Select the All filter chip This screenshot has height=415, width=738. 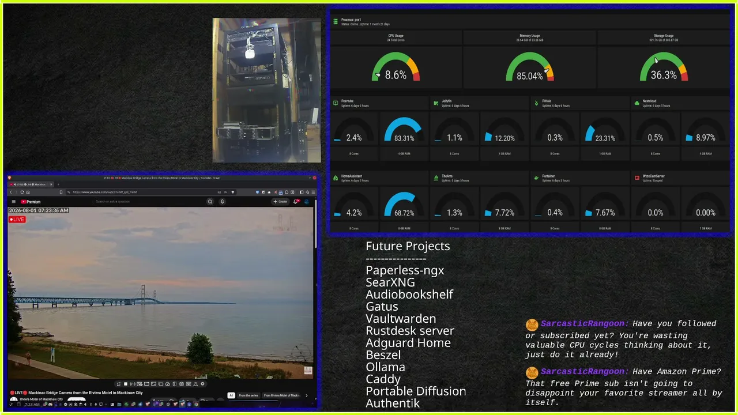tap(231, 395)
